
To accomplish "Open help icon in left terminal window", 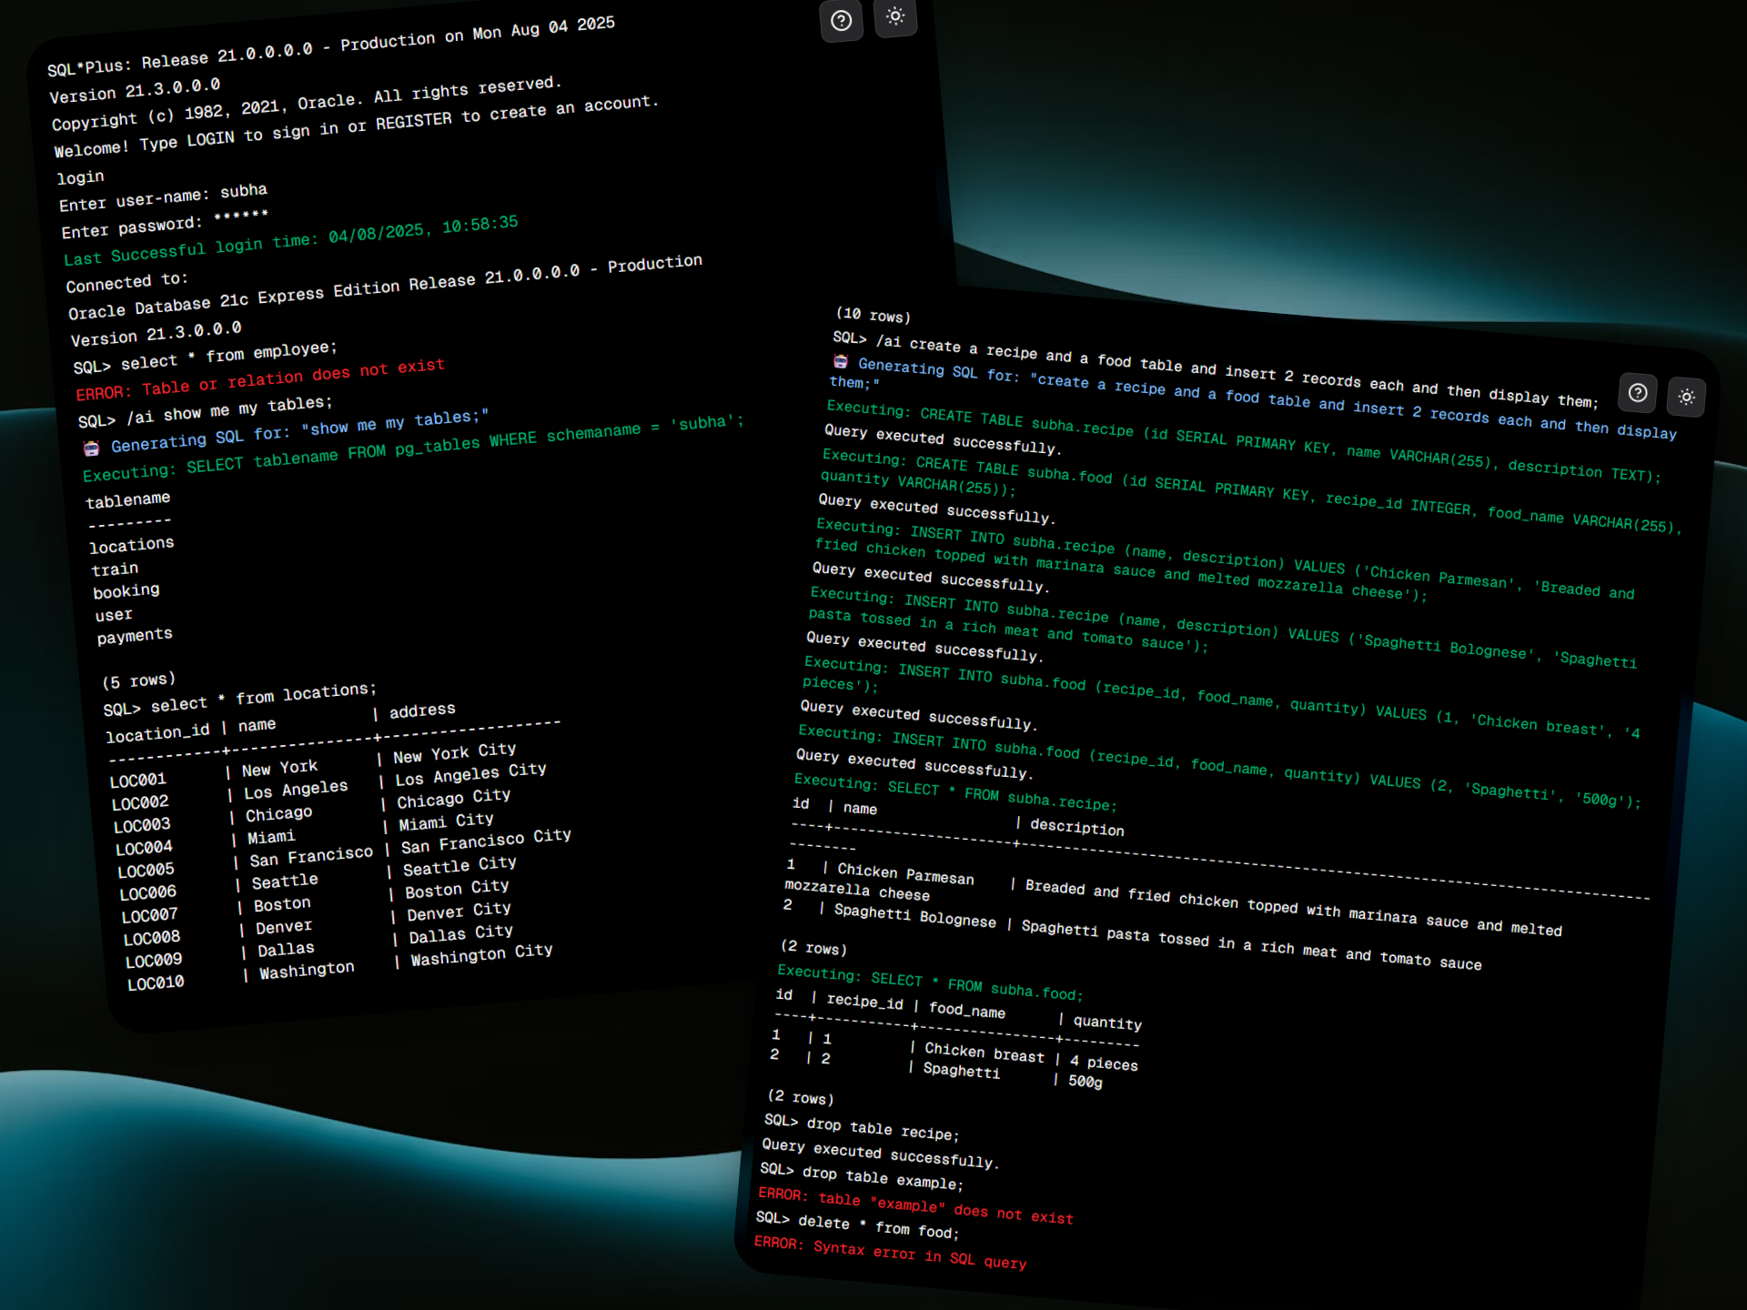I will [x=841, y=21].
